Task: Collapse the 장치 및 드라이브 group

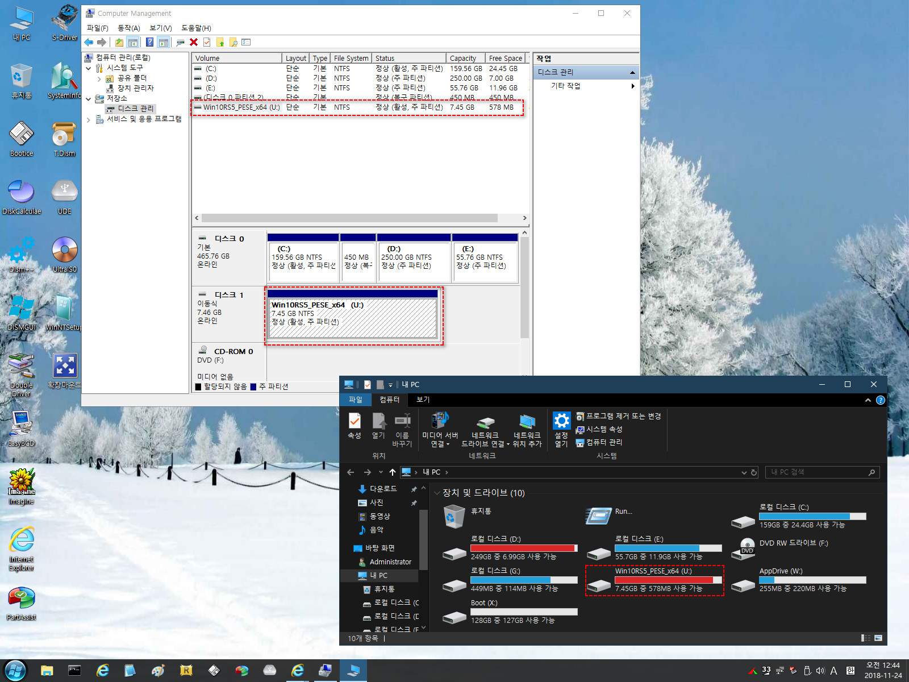Action: tap(437, 493)
